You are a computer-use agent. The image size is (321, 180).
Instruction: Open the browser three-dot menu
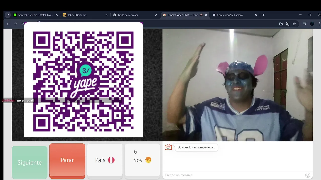(319, 24)
